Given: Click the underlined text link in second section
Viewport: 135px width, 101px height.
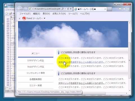Looking at the screenshot, I should point(81,83).
